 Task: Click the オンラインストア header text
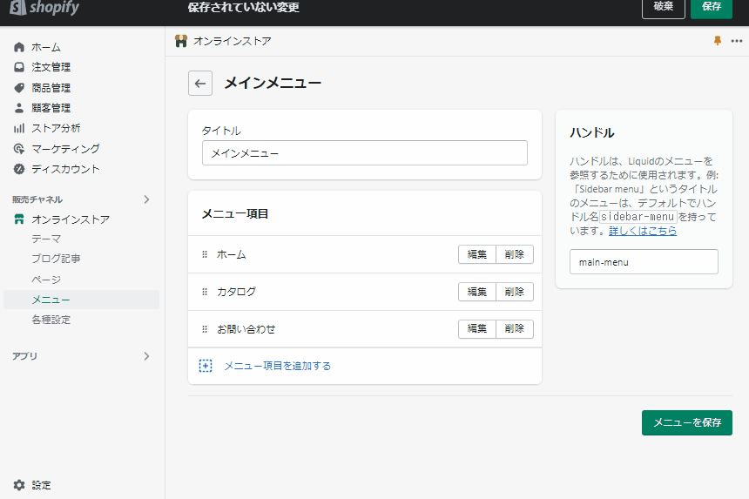(233, 41)
